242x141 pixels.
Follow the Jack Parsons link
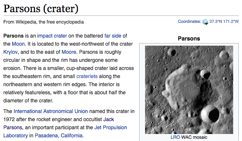(59, 123)
